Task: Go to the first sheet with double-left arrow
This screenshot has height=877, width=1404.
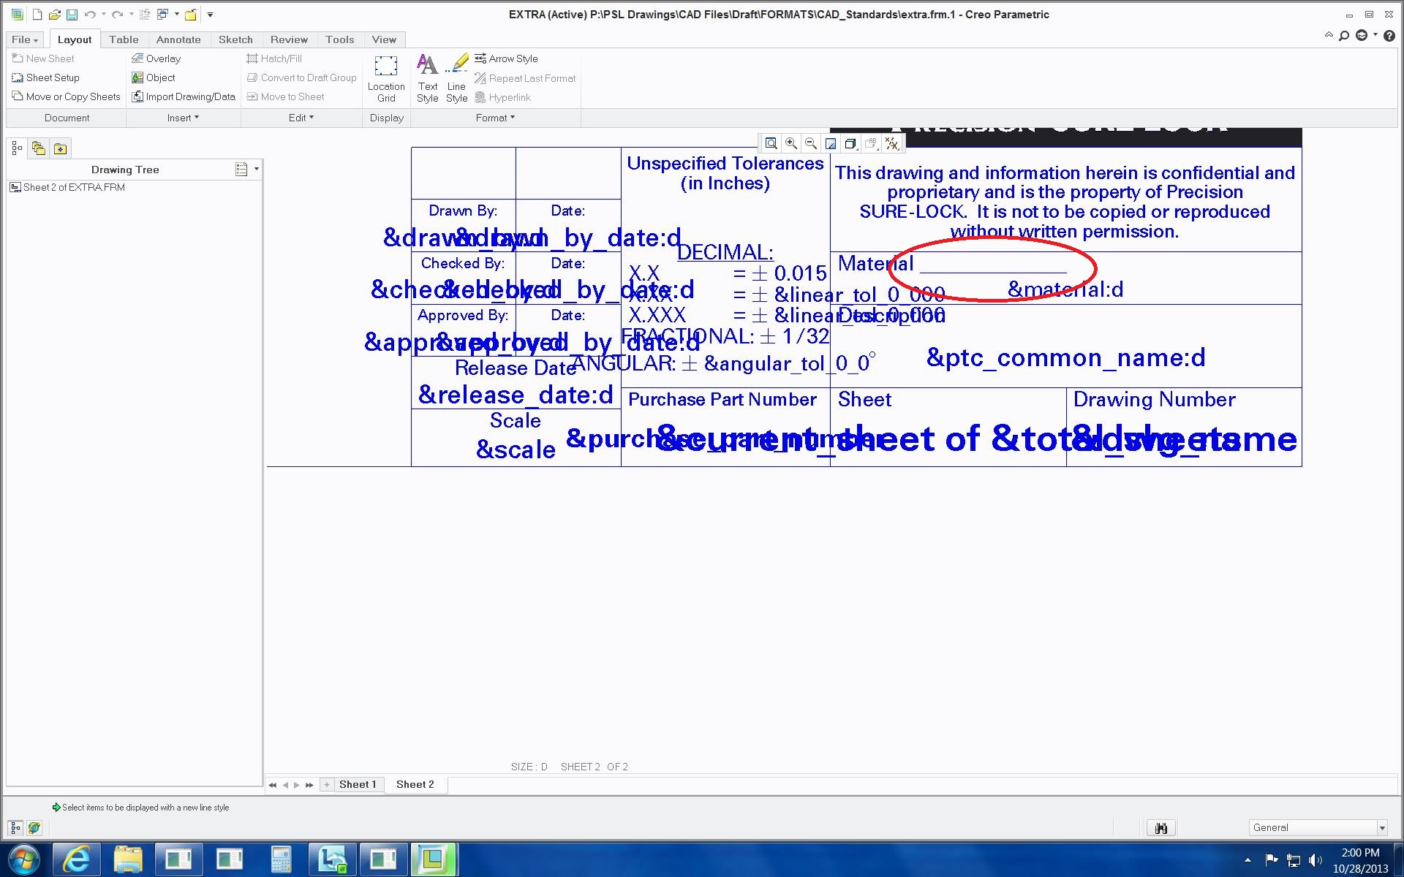Action: click(x=273, y=785)
